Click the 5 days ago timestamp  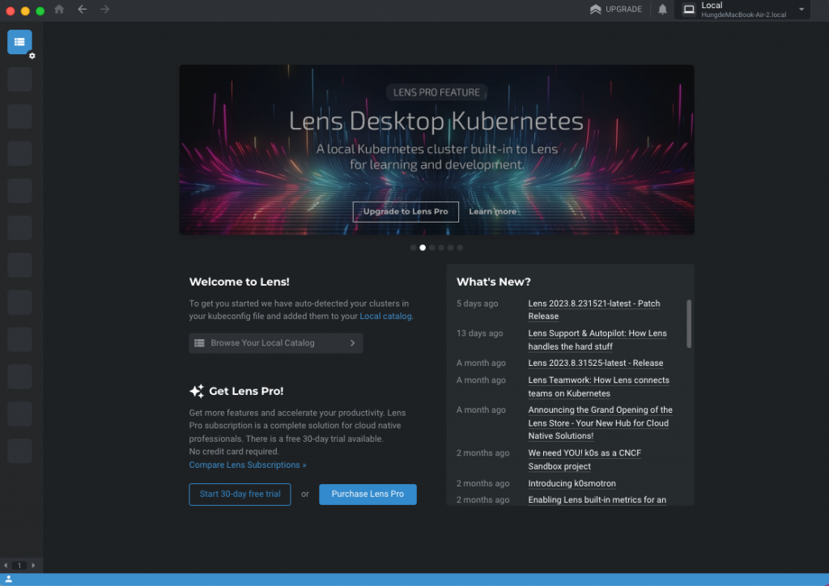click(x=477, y=304)
